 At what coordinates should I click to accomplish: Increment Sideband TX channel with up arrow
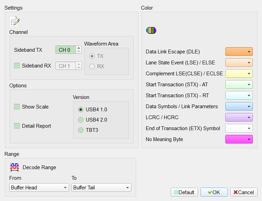click(x=79, y=48)
